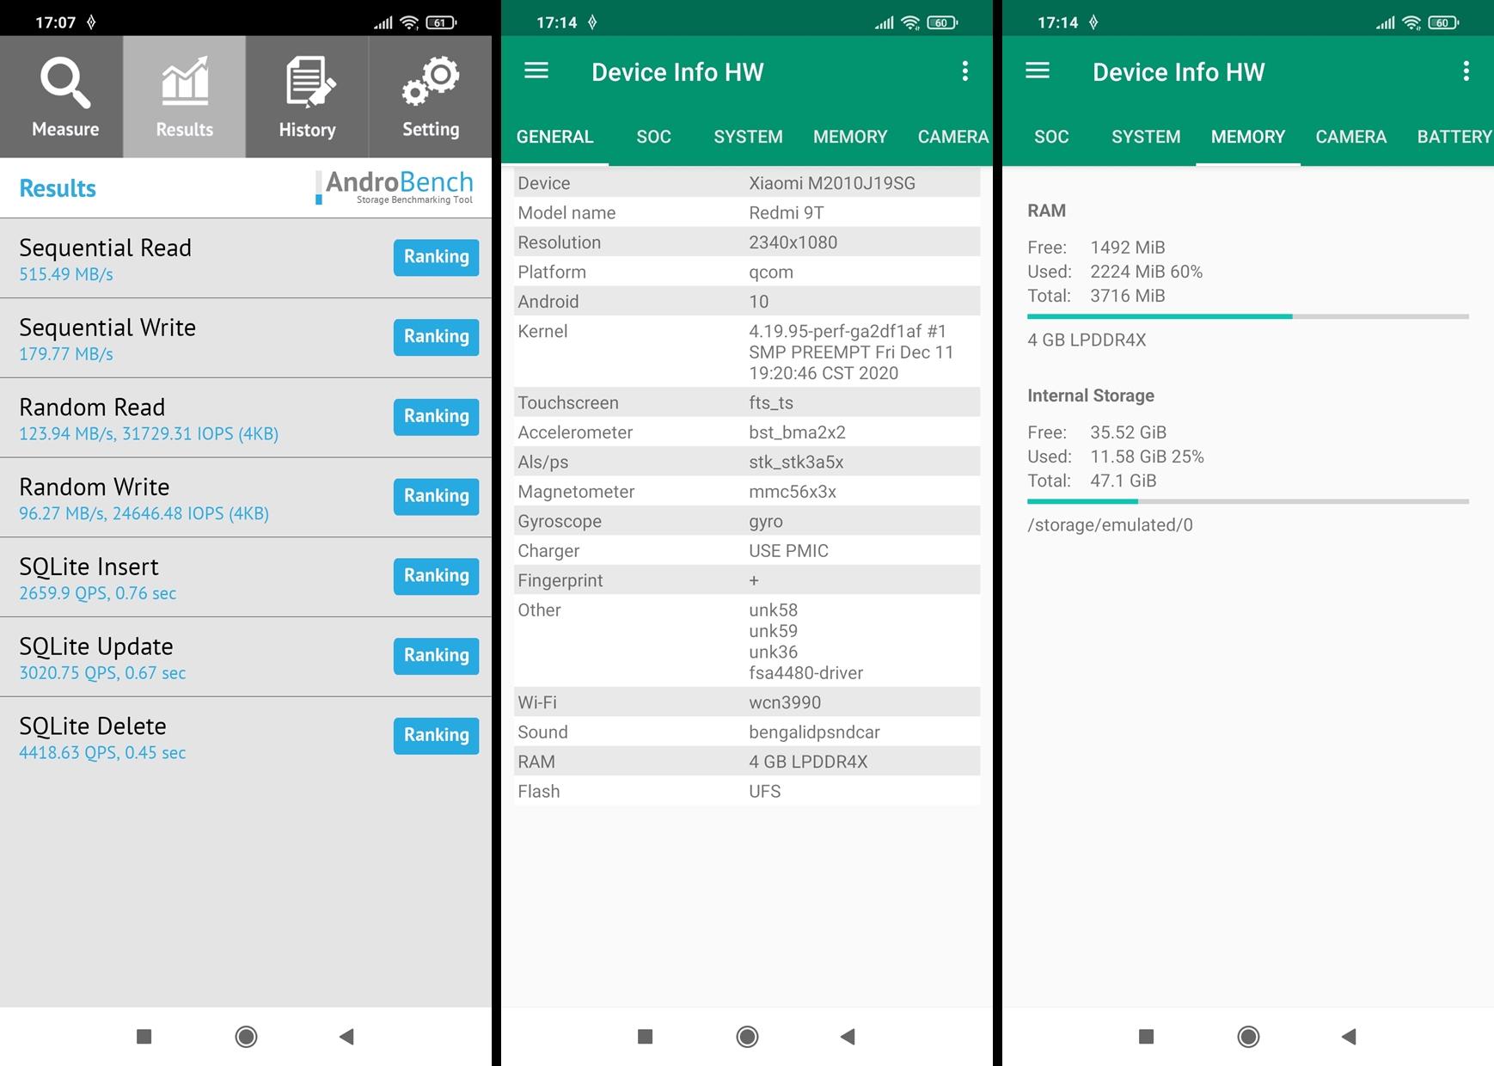The width and height of the screenshot is (1494, 1066).
Task: Tap the home circle button on middle screen
Action: click(x=747, y=1037)
